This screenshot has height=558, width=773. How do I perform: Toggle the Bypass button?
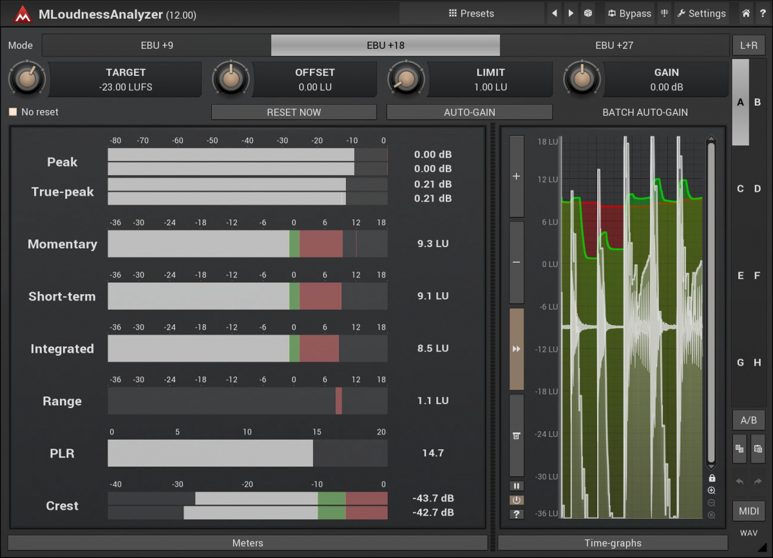click(x=629, y=13)
